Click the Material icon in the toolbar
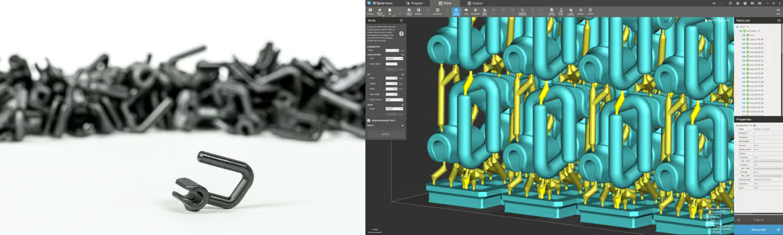The height and width of the screenshot is (235, 783). (370, 10)
